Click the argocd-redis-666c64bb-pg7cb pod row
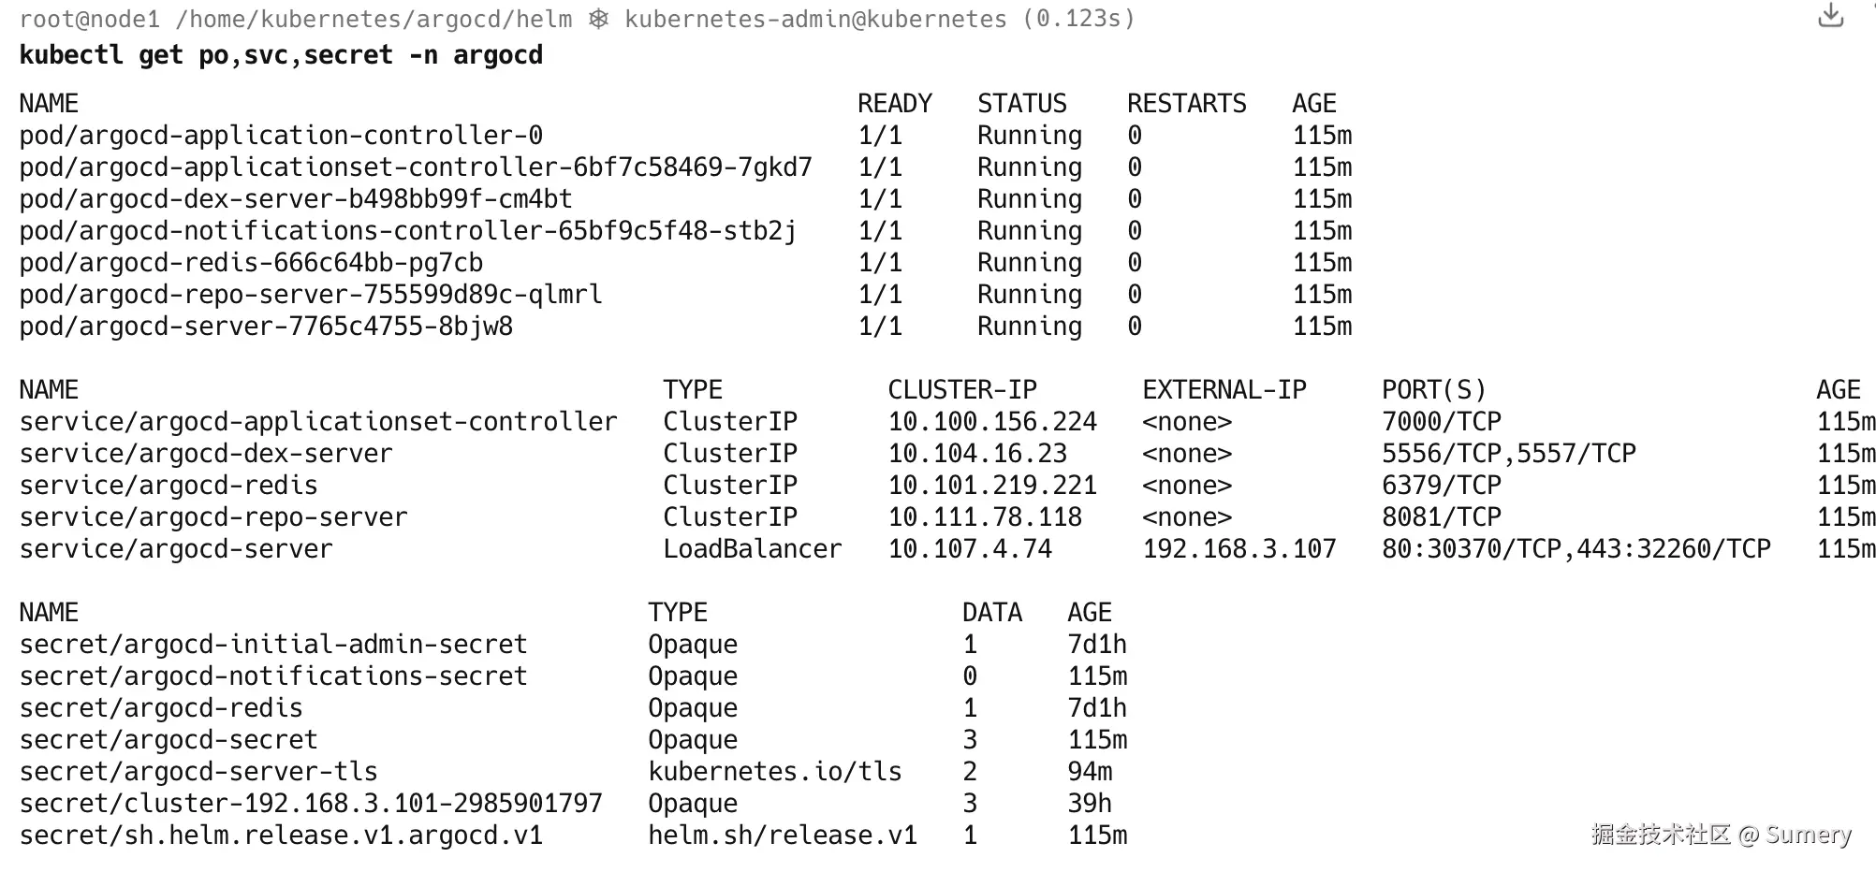 point(251,263)
